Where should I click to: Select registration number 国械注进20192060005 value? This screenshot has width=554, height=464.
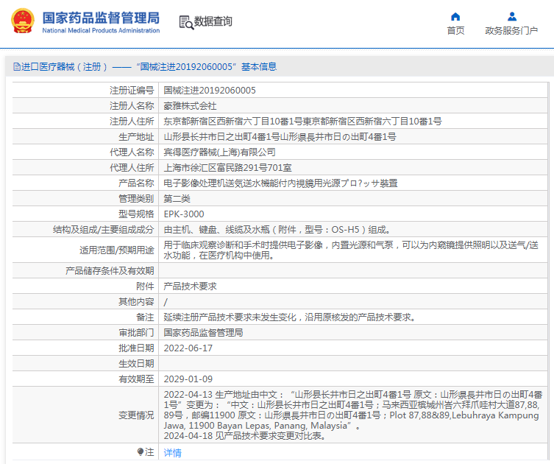point(210,91)
